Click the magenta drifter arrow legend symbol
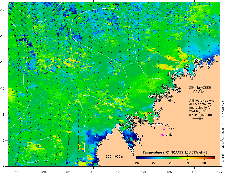This screenshot has height=174, width=225. [162, 135]
